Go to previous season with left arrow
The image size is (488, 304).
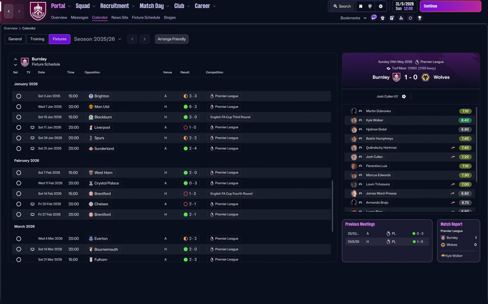coord(132,39)
